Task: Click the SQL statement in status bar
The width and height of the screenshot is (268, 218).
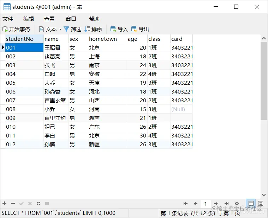Action: pos(59,213)
